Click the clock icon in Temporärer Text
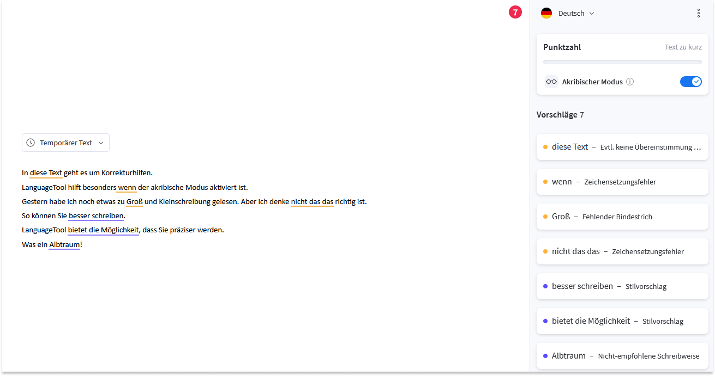This screenshot has width=715, height=376. click(x=31, y=143)
